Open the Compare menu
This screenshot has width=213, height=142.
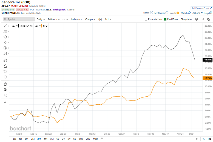point(90,20)
